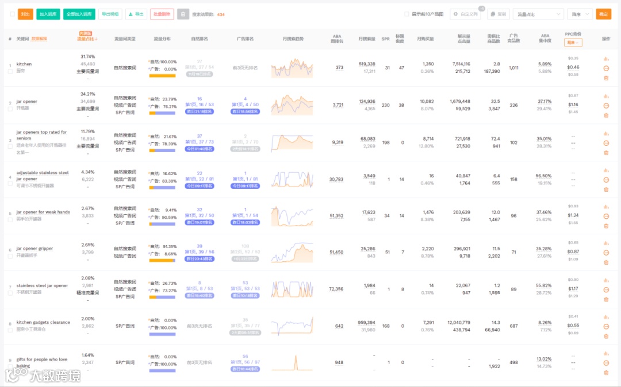Click keyword text 'gifts for people who love baking'
The image size is (621, 387).
coord(41,362)
